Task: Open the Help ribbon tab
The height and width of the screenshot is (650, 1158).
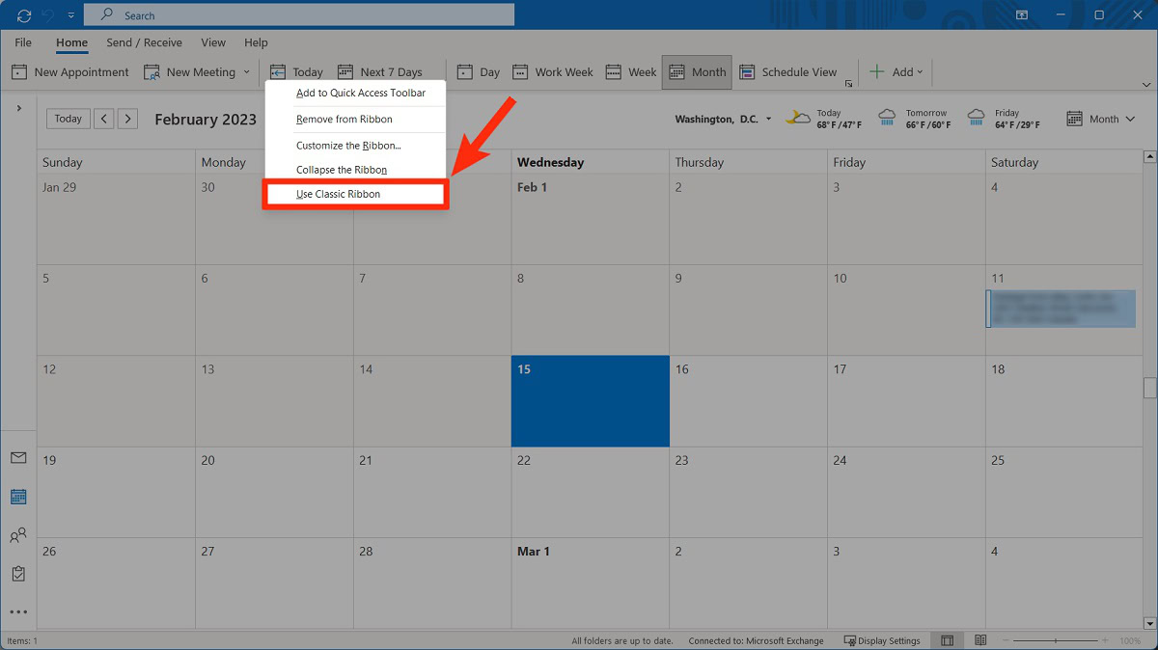Action: (x=256, y=42)
